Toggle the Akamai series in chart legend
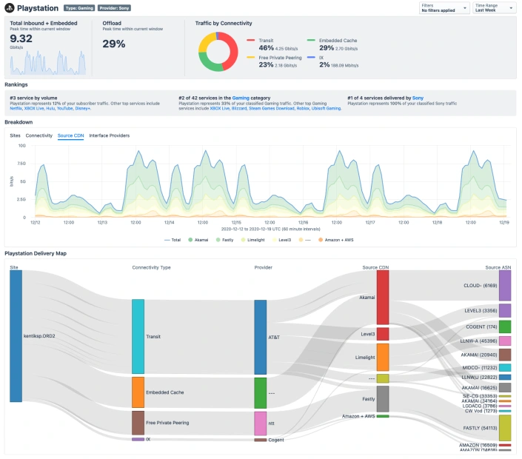 point(198,240)
